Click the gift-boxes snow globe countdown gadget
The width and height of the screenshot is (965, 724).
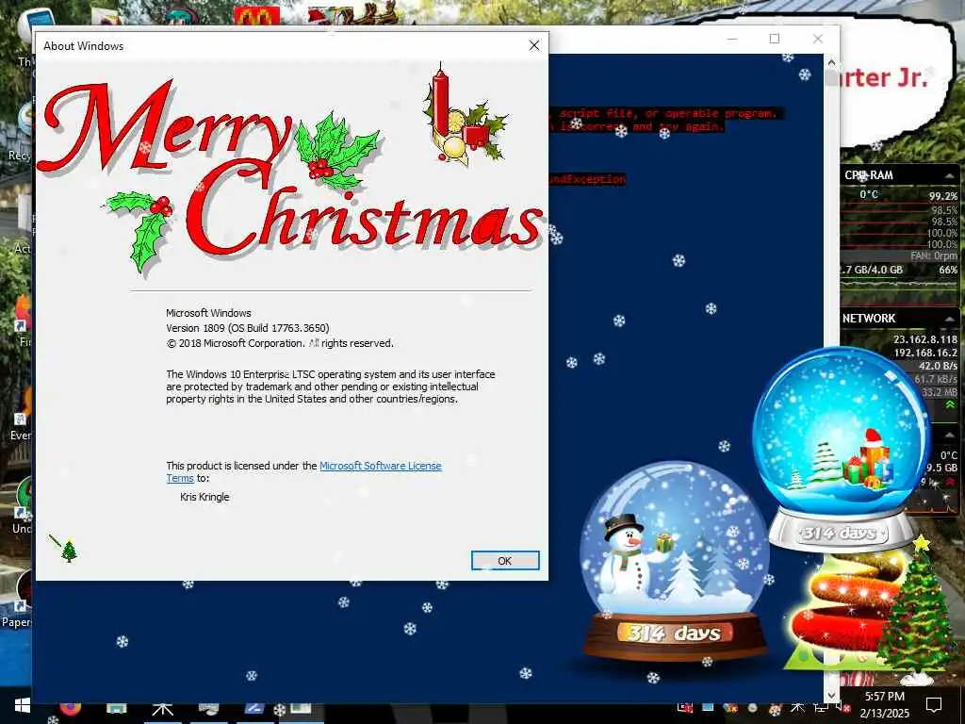[x=841, y=448]
